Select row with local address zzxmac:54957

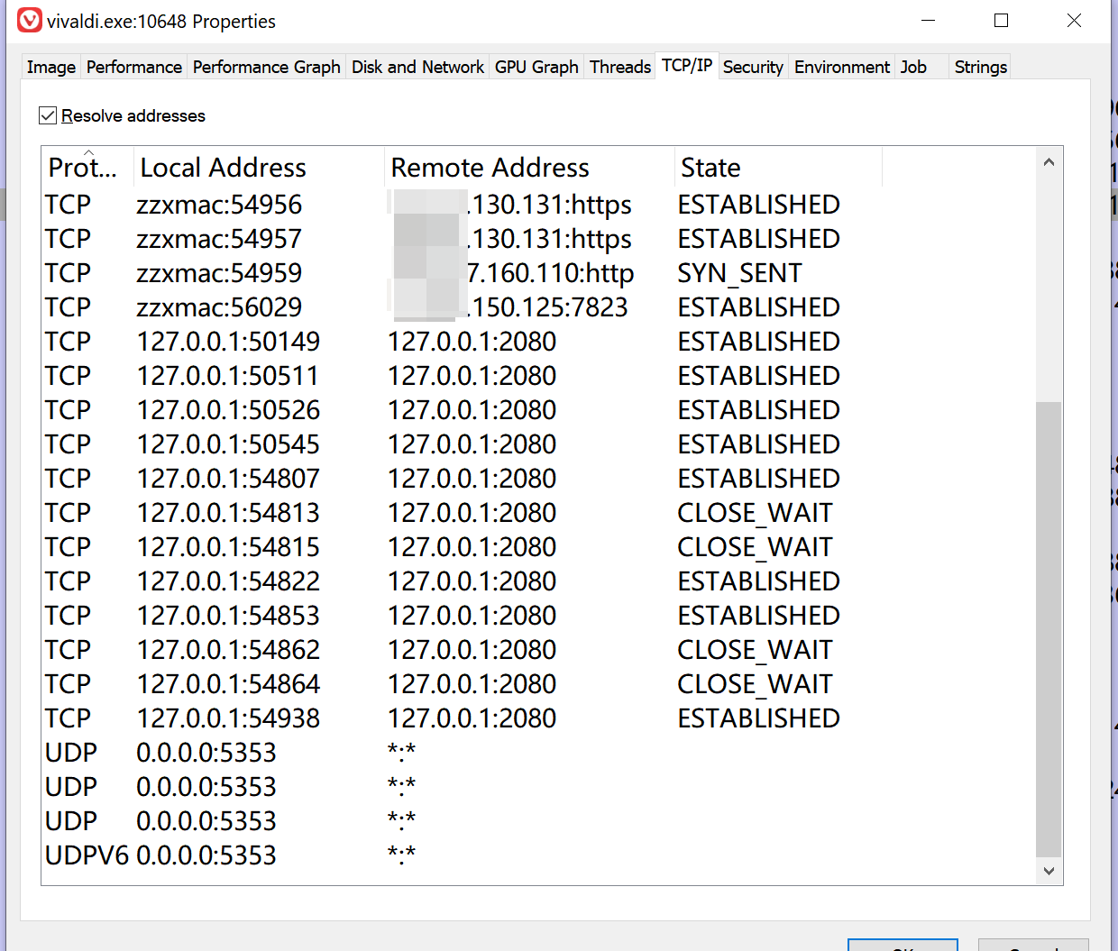tap(539, 239)
